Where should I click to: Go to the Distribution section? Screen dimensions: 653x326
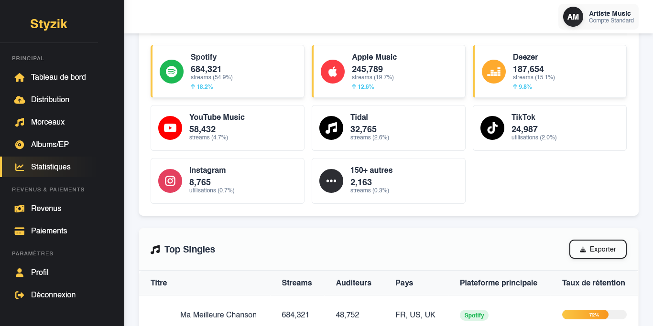(49, 100)
